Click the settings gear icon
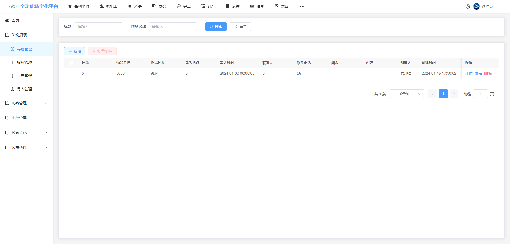 pos(467,6)
